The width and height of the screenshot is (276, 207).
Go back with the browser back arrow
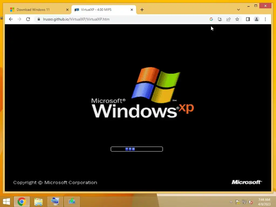point(11,19)
